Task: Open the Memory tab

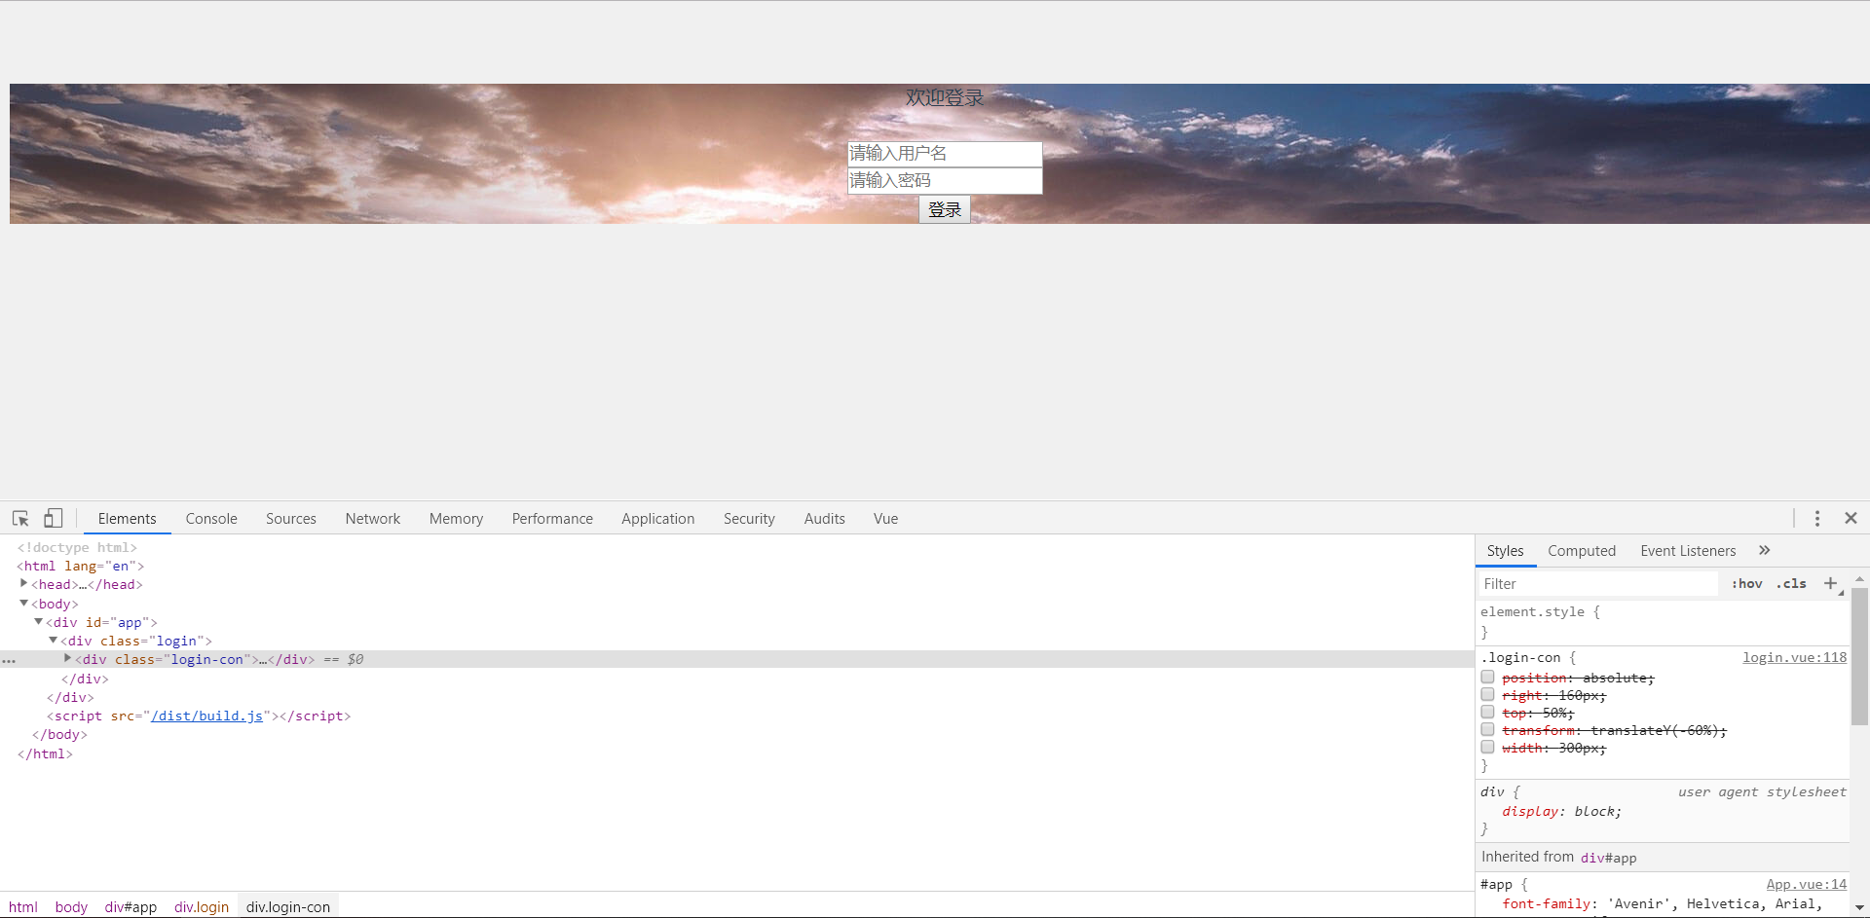Action: click(457, 519)
